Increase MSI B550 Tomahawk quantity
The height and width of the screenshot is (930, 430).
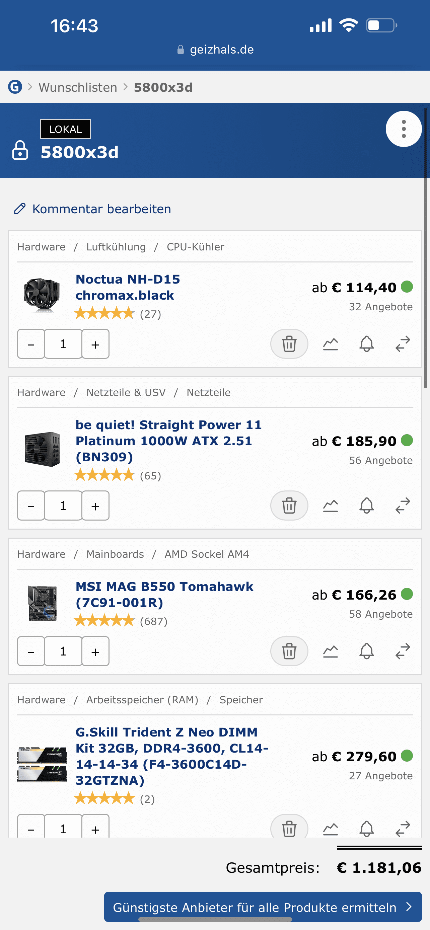[x=95, y=651]
